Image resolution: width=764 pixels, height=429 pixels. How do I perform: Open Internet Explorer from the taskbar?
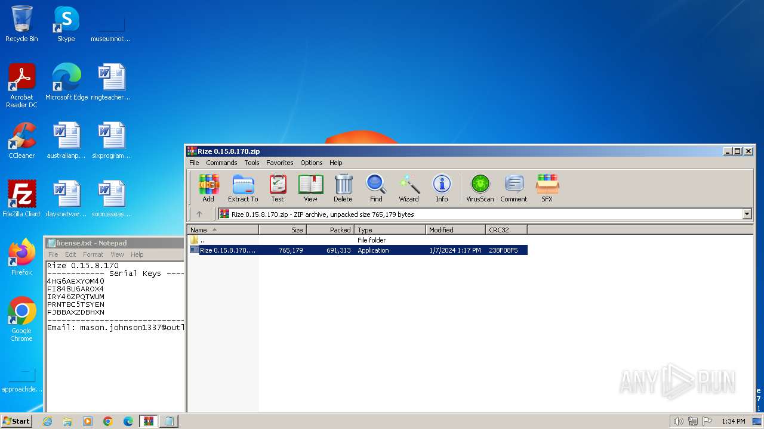point(47,421)
